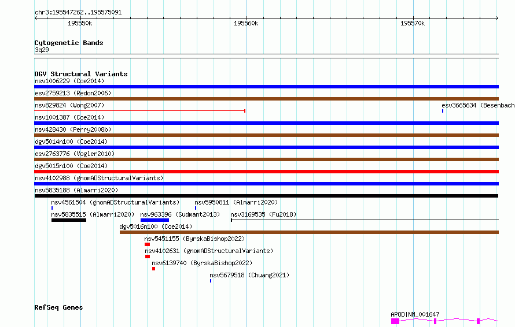Click the APOD|NM_001647 gene label
This screenshot has width=515, height=327.
click(x=415, y=314)
